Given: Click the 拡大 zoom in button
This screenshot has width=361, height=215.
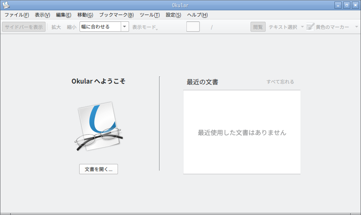Looking at the screenshot, I should [x=56, y=27].
